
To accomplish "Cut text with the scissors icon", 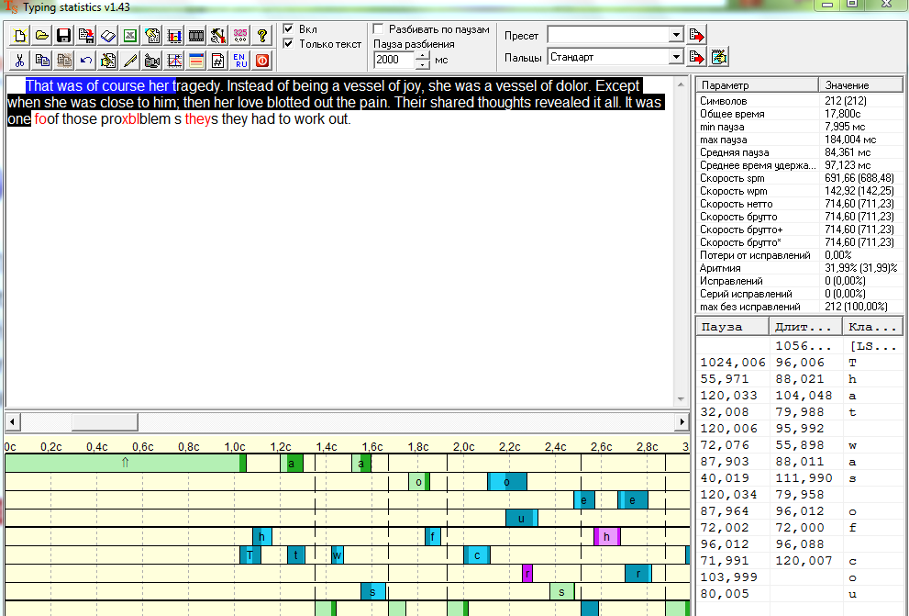I will [x=19, y=60].
